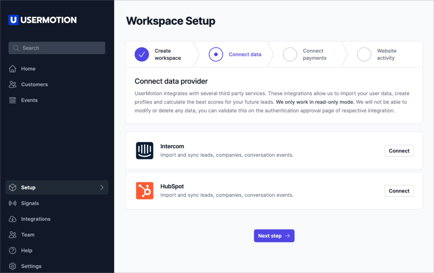Image resolution: width=434 pixels, height=273 pixels.
Task: Click the Connect payments circle
Action: coord(290,54)
